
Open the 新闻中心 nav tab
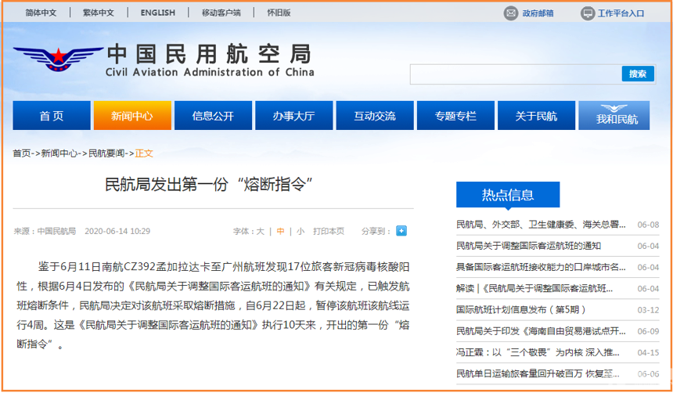(132, 116)
